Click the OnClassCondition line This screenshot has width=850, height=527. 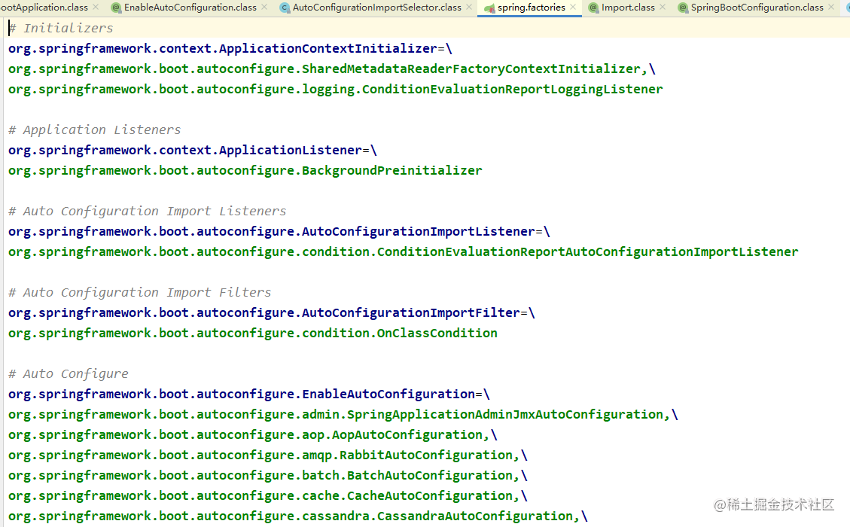[x=253, y=334]
